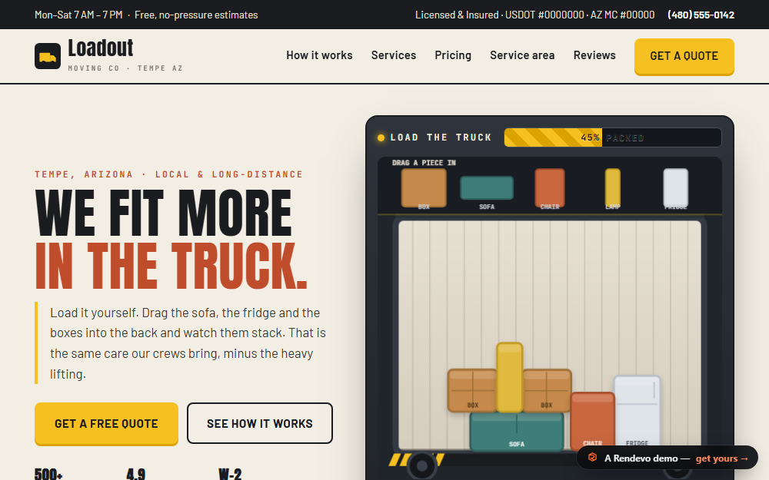Viewport: 769px width, 480px height.
Task: Click the GET A QUOTE header button
Action: click(684, 56)
